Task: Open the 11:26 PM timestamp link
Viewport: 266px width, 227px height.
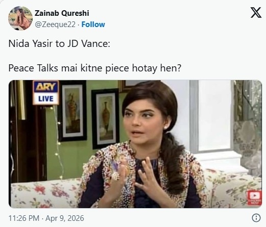Action: pos(24,218)
